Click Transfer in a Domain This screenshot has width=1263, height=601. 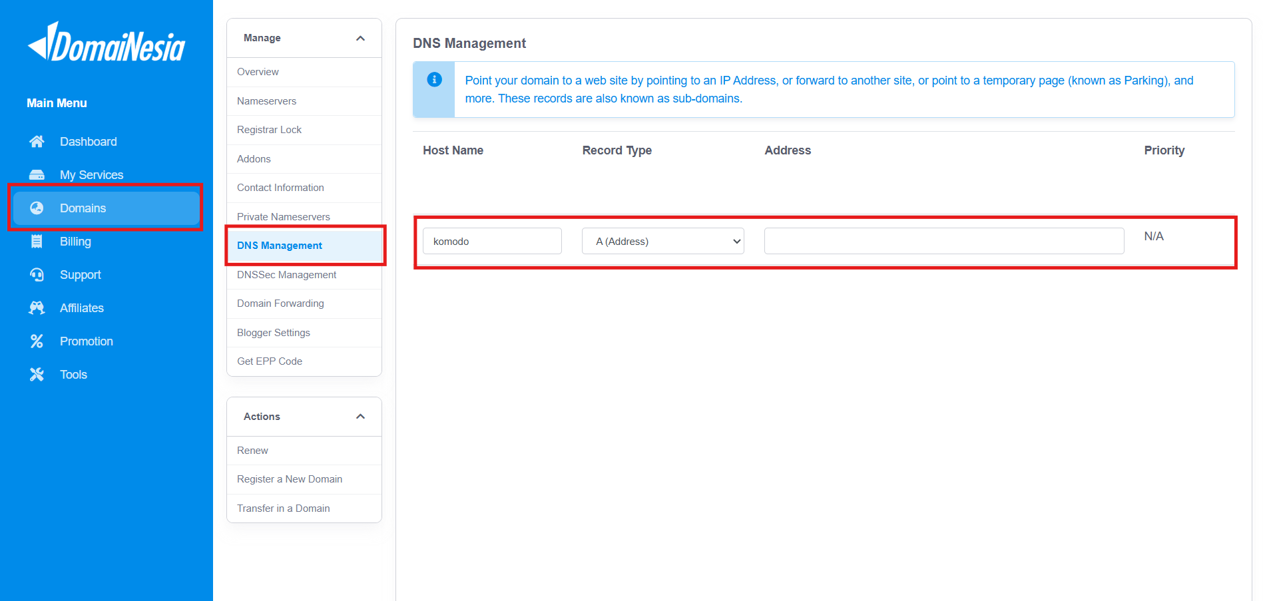pyautogui.click(x=304, y=508)
